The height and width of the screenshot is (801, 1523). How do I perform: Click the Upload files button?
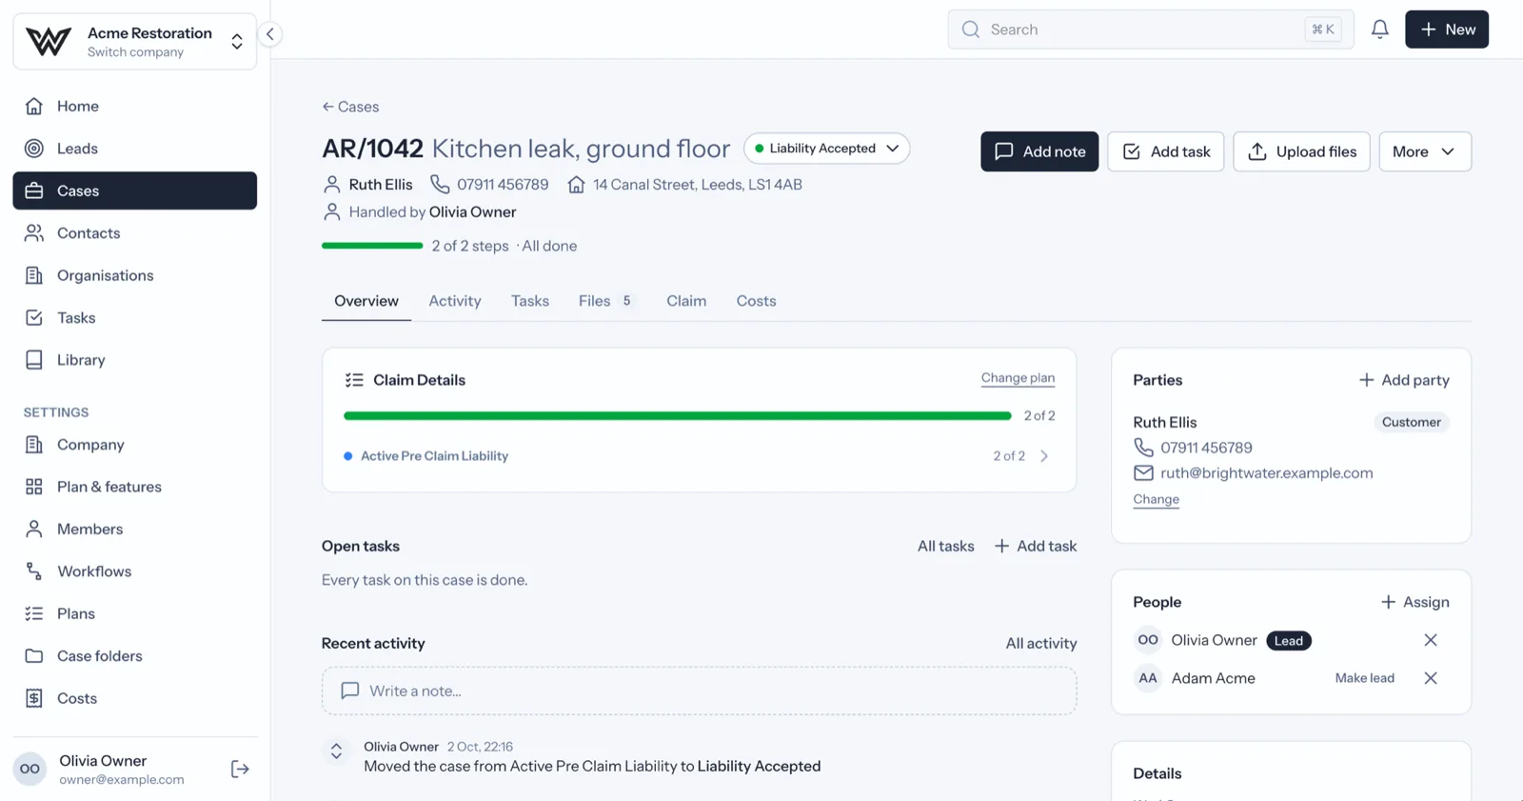click(1301, 151)
